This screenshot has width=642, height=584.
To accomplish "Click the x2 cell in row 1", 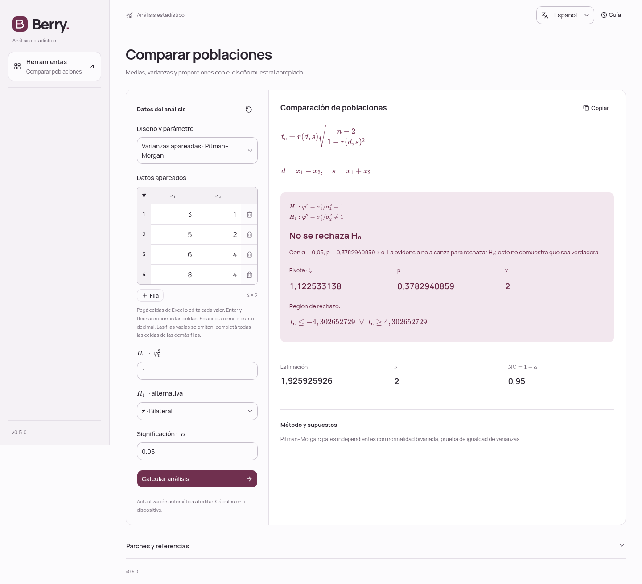I will [218, 215].
